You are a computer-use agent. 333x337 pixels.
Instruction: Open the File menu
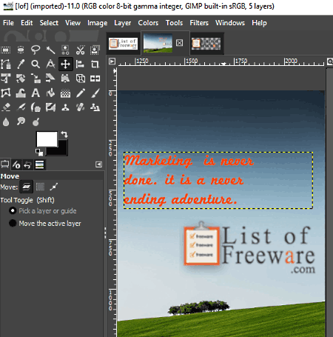(x=8, y=23)
